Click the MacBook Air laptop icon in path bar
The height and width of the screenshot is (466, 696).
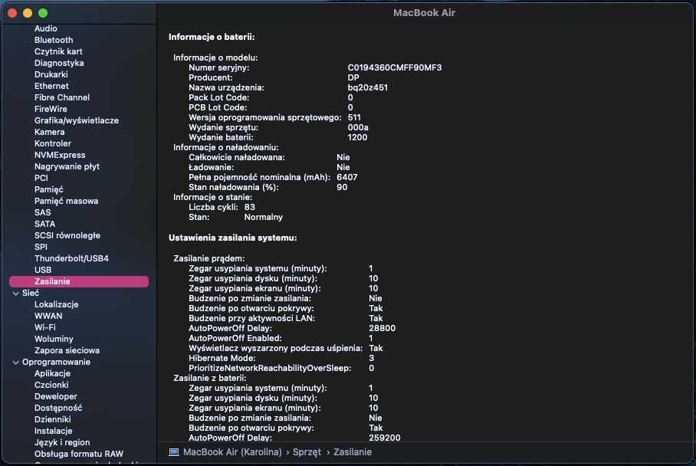173,451
